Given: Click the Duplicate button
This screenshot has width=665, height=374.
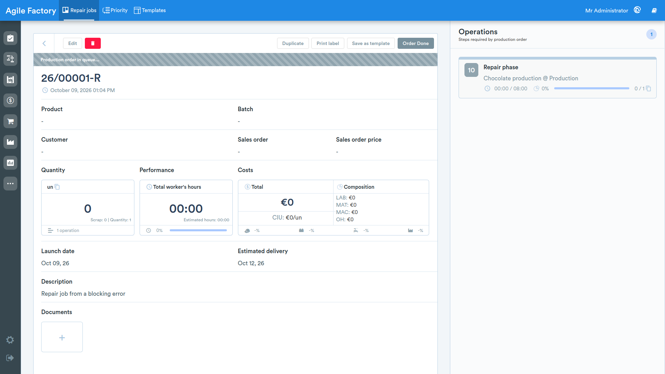Looking at the screenshot, I should coord(293,43).
